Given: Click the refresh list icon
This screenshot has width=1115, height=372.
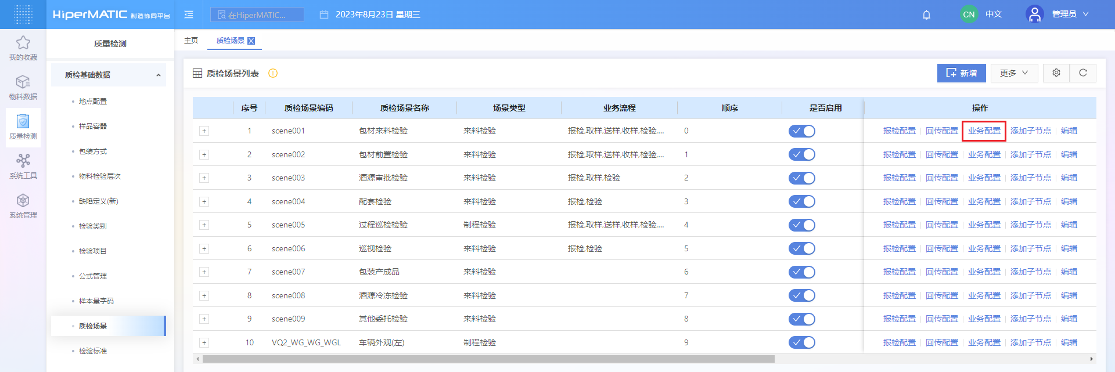Looking at the screenshot, I should point(1083,73).
